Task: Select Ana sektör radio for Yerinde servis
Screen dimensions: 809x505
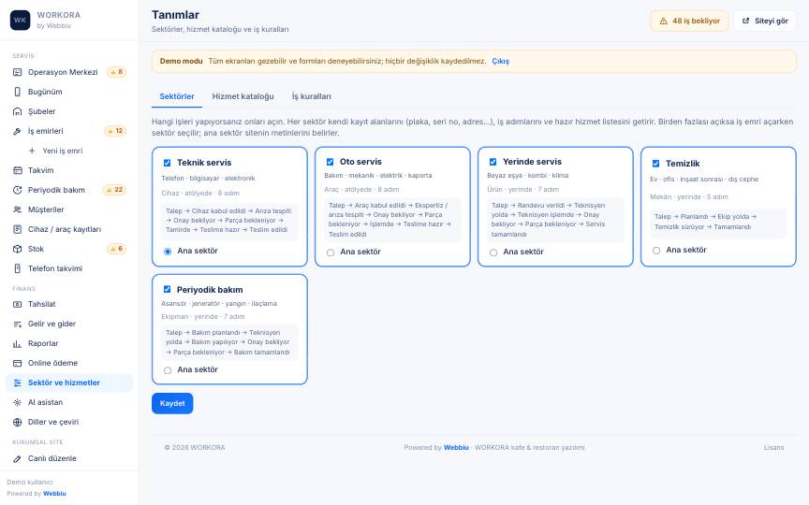Action: coord(493,252)
